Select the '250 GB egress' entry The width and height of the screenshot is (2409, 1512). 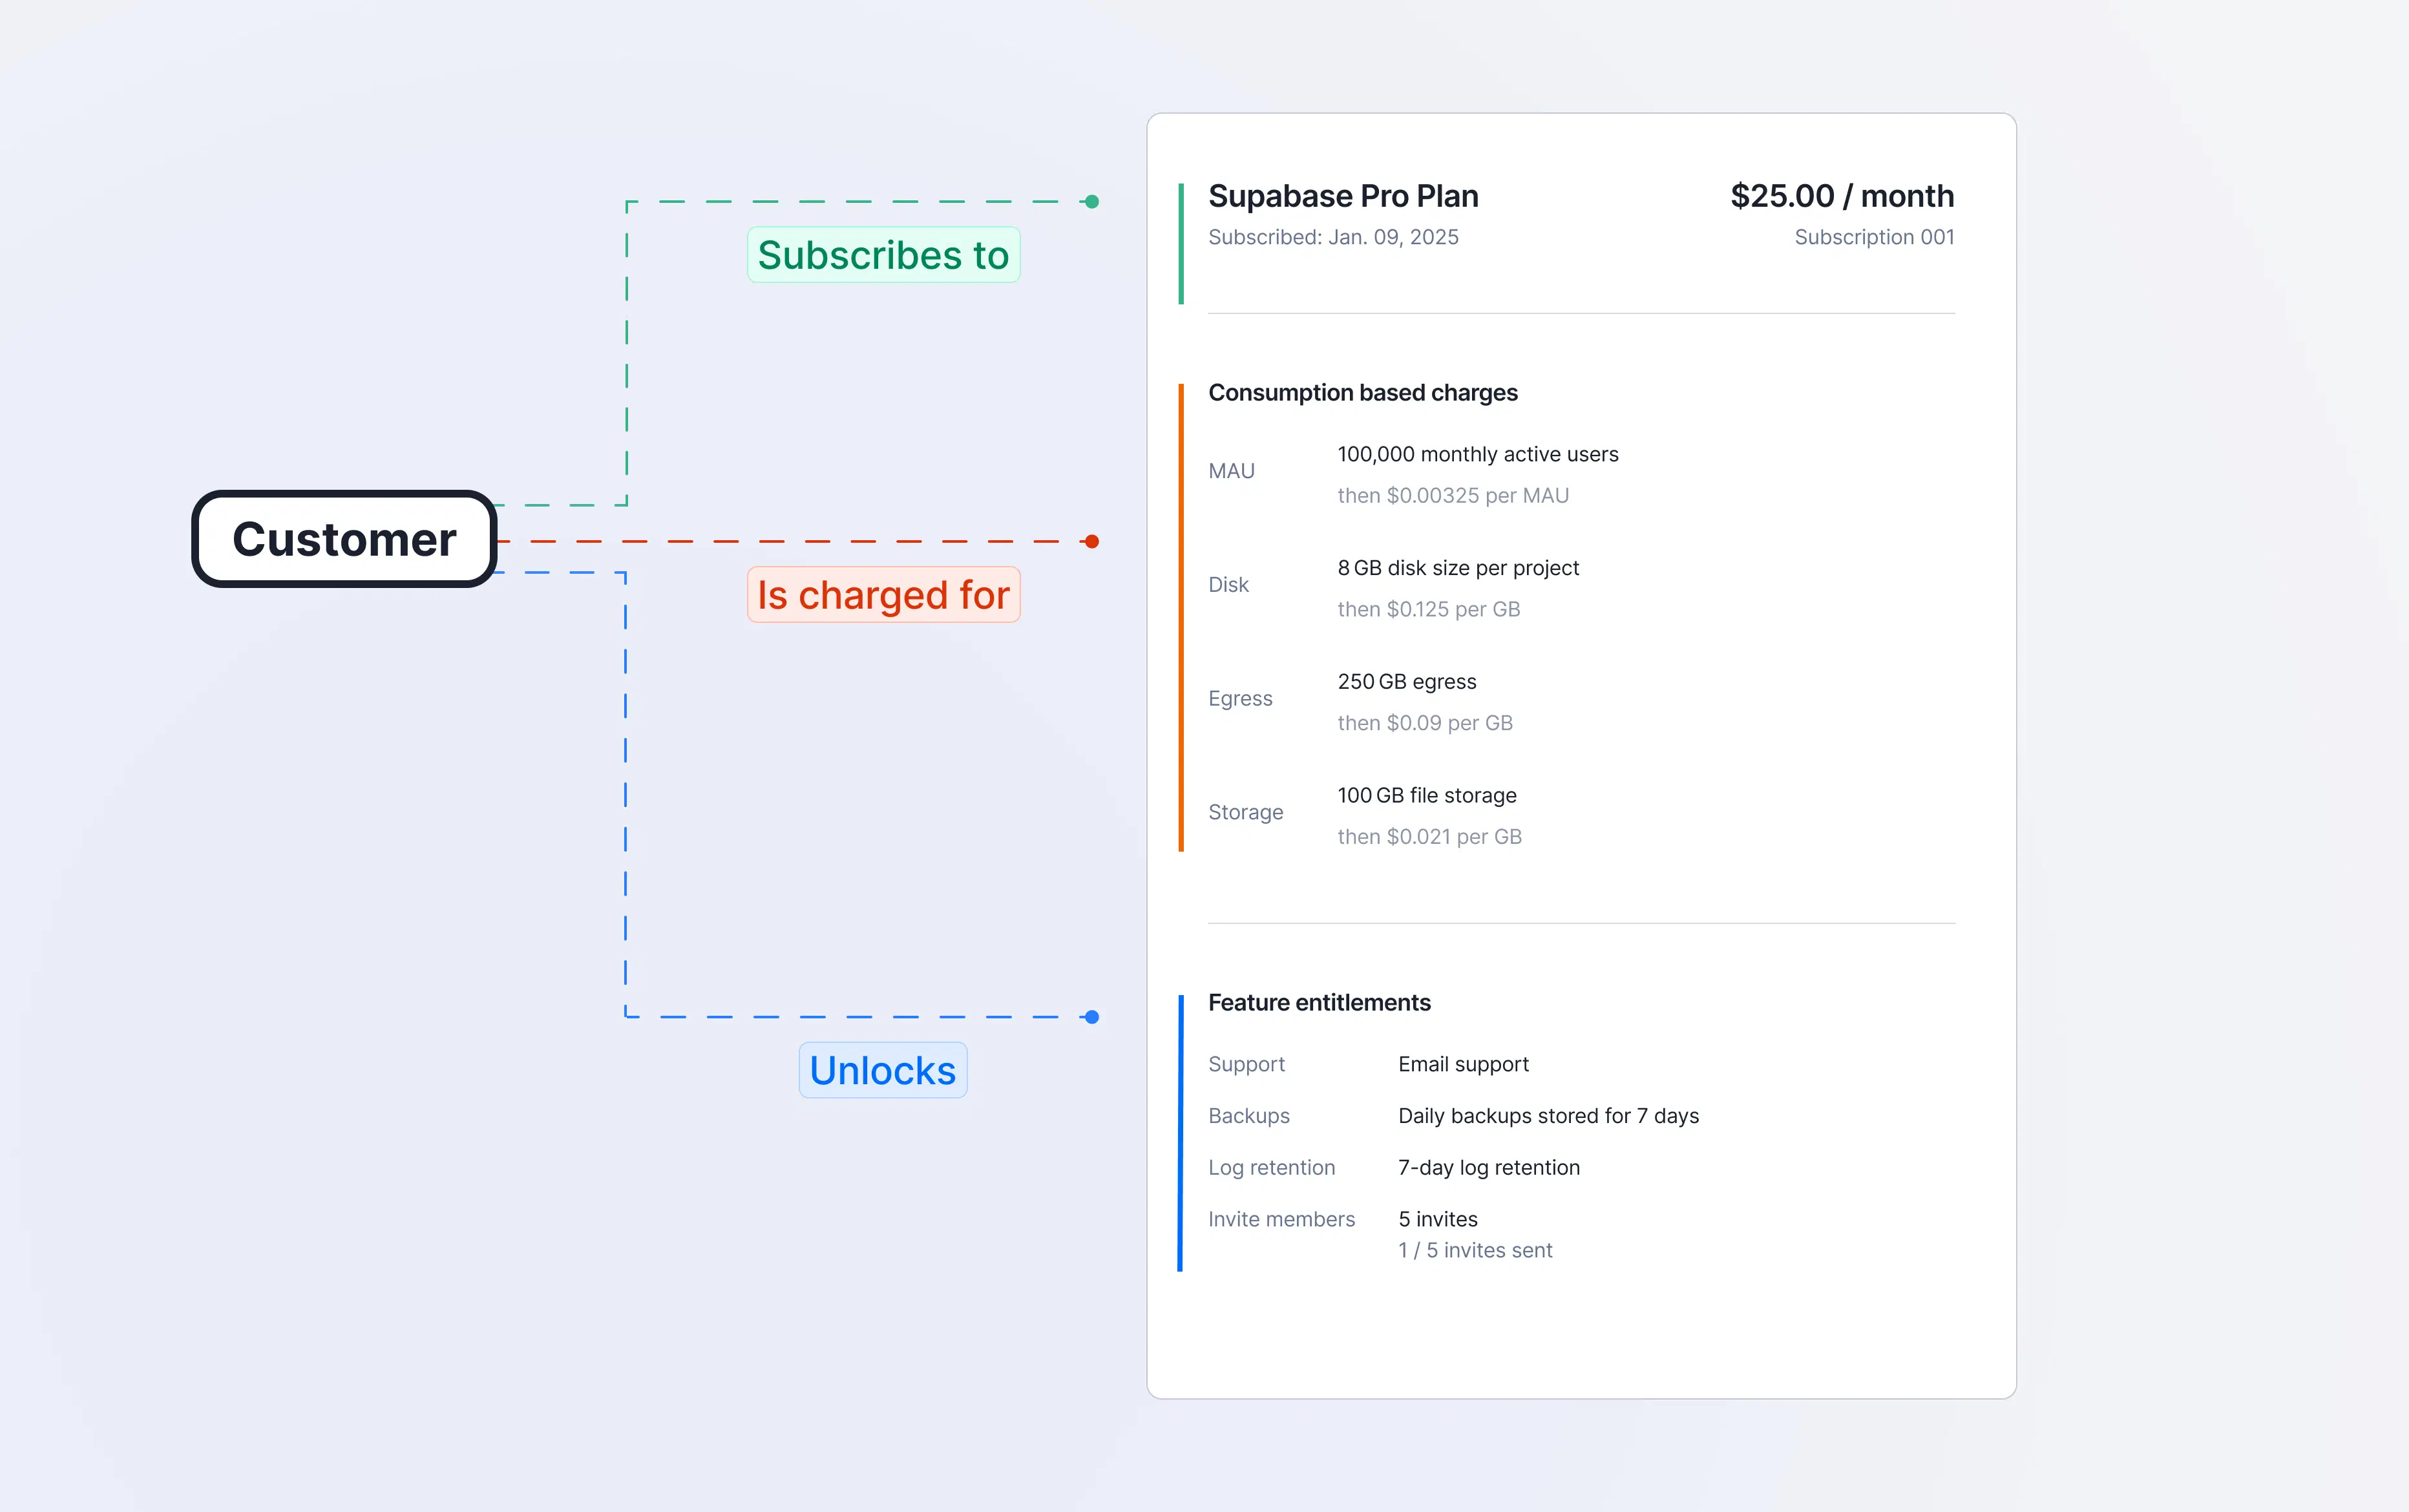tap(1406, 682)
